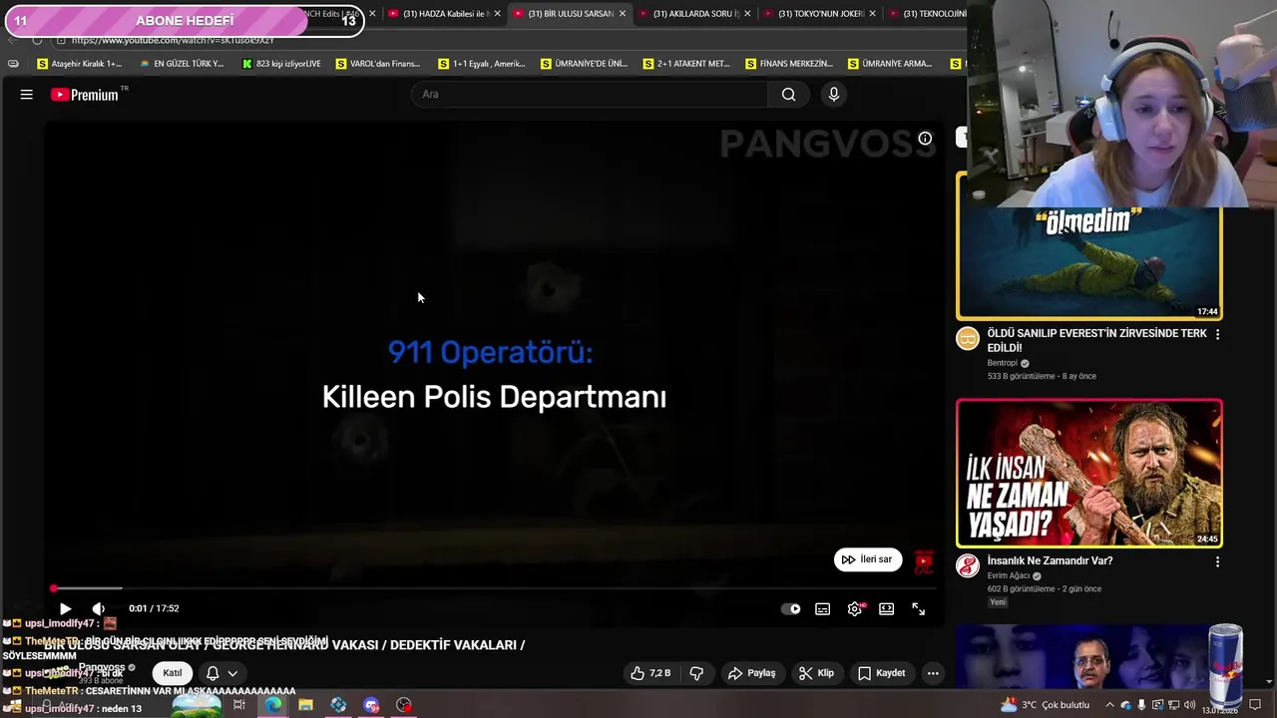Click the Paylaş share button
The width and height of the screenshot is (1277, 718).
pyautogui.click(x=751, y=673)
